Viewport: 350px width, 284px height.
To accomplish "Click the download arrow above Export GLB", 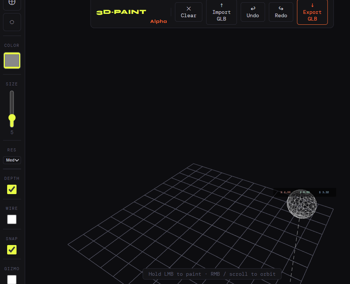I will click(312, 5).
